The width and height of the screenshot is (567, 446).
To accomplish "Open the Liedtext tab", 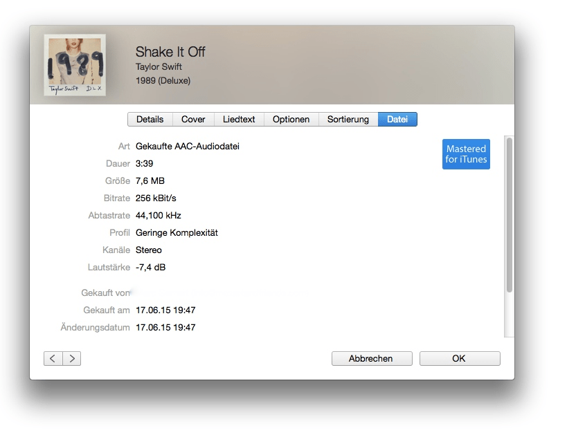I will pyautogui.click(x=239, y=119).
